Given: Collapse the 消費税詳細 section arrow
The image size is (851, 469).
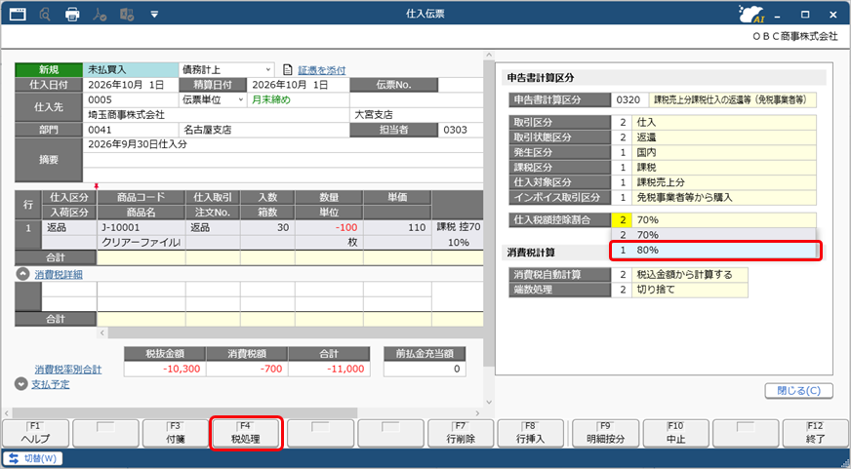Looking at the screenshot, I should tap(22, 274).
